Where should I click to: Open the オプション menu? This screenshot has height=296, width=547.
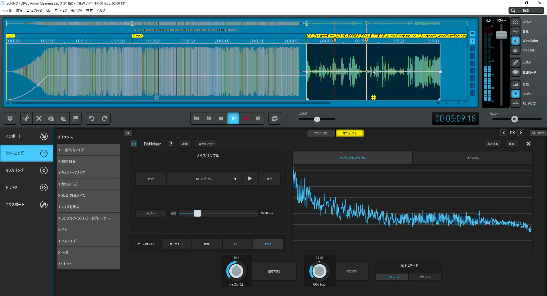(x=61, y=11)
